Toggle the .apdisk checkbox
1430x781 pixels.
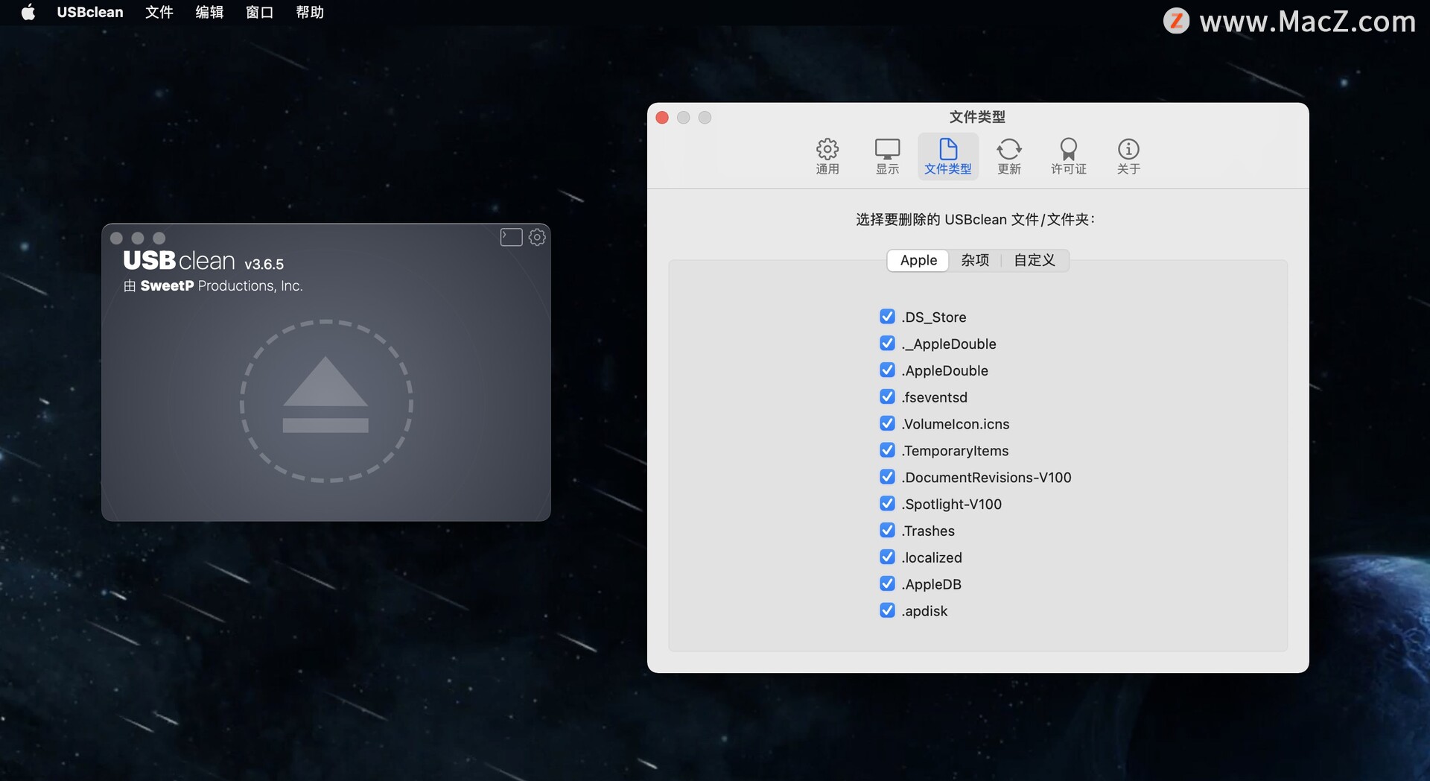pyautogui.click(x=887, y=610)
